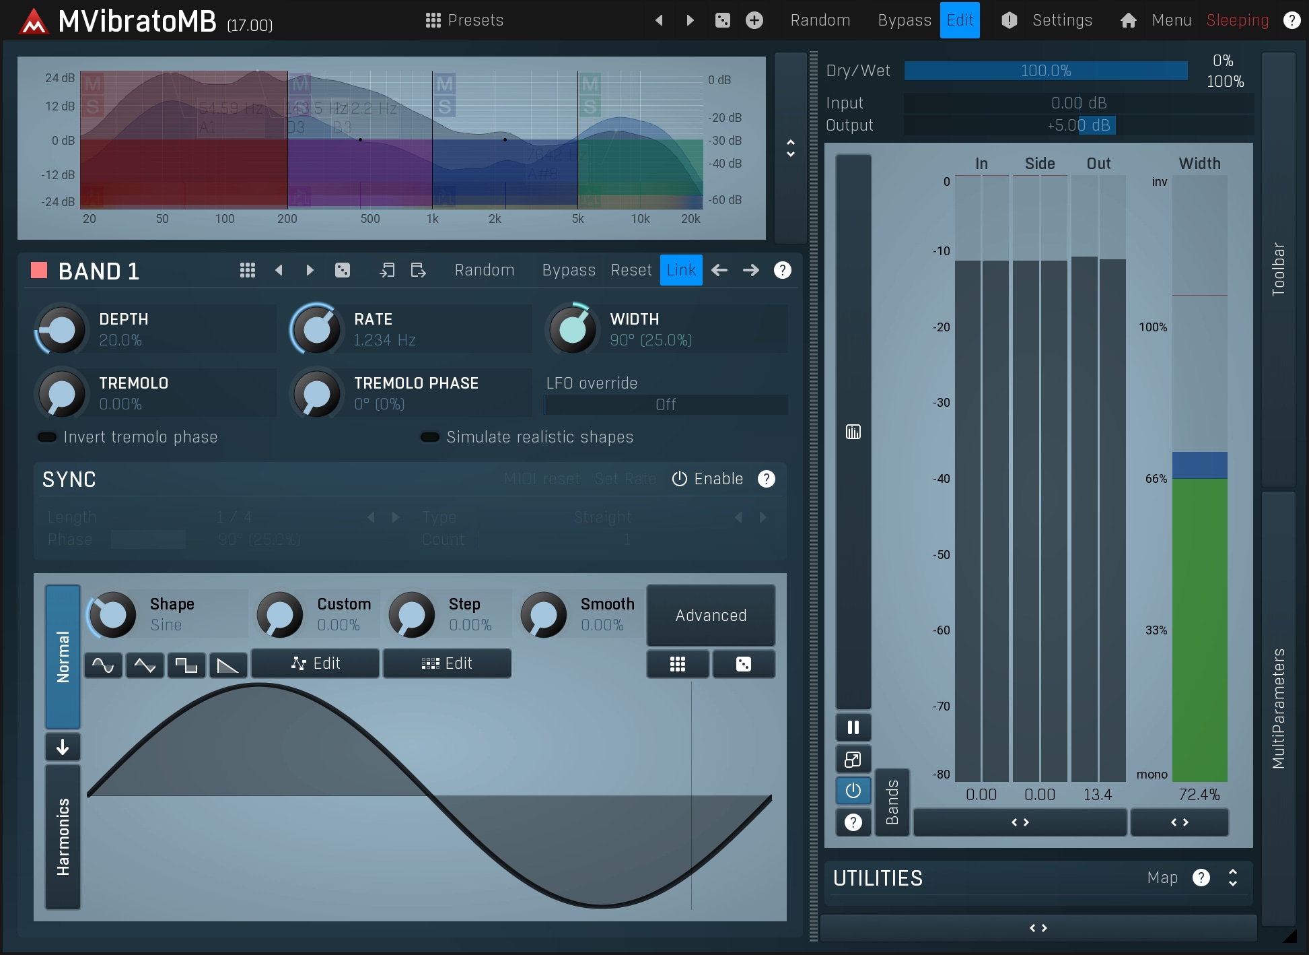Open the Band 1 presets grid icon
This screenshot has width=1309, height=955.
[247, 271]
